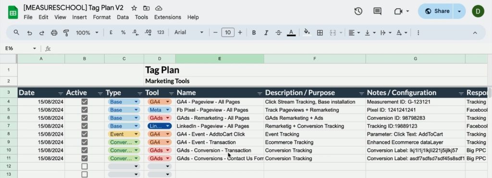Check the empty Active checkbox in row 12
492x178 pixels.
pos(84,166)
